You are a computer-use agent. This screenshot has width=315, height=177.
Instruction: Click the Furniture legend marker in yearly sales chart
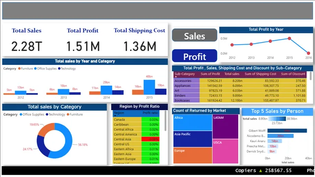(x=19, y=69)
